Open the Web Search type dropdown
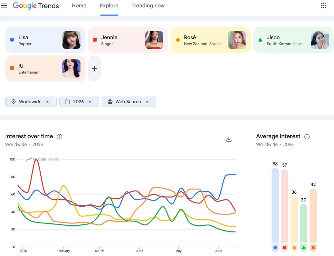This screenshot has height=256, width=334. pyautogui.click(x=129, y=102)
